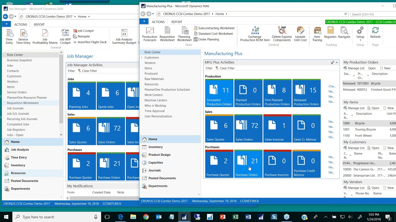Viewport: 396px width, 222px height.
Task: Open Outlook from the taskbar
Action: pyautogui.click(x=159, y=217)
